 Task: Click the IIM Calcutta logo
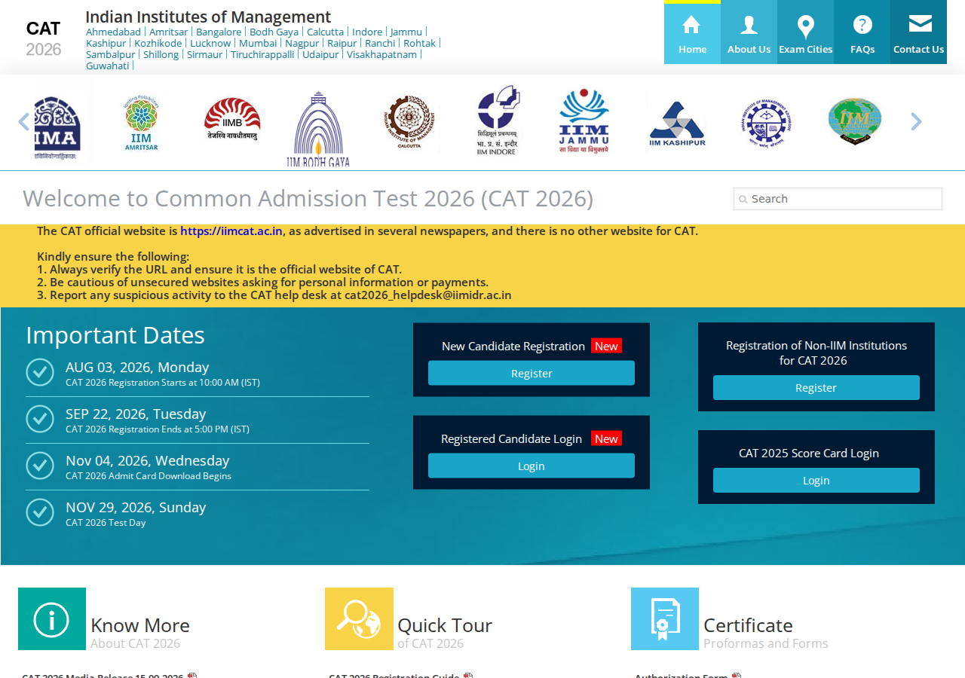point(409,122)
